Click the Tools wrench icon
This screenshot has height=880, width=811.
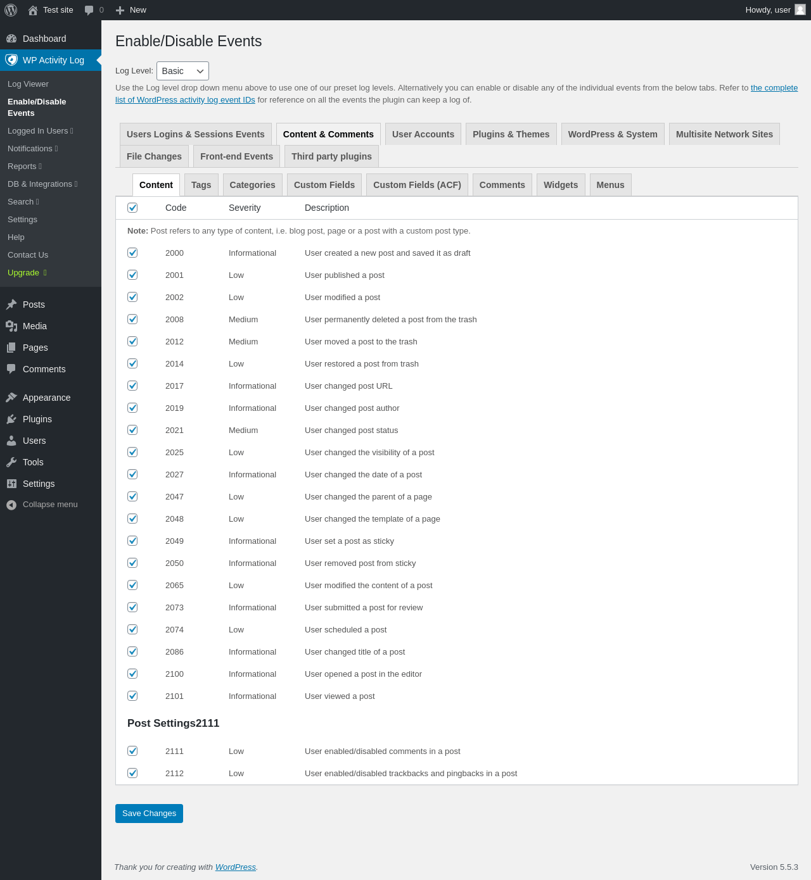click(11, 462)
